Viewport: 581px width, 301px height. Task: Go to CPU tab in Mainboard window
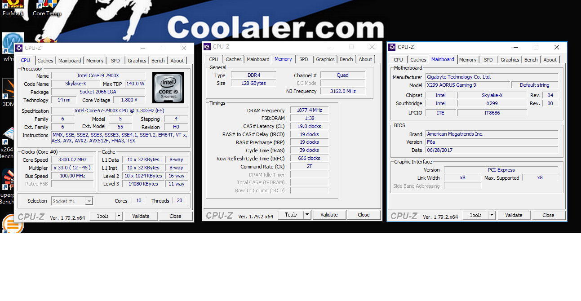tap(399, 60)
